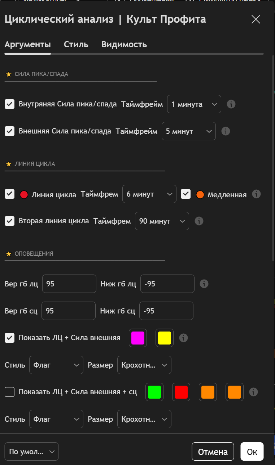Close the Циклический анализ settings dialog
The height and width of the screenshot is (465, 275).
pyautogui.click(x=256, y=19)
